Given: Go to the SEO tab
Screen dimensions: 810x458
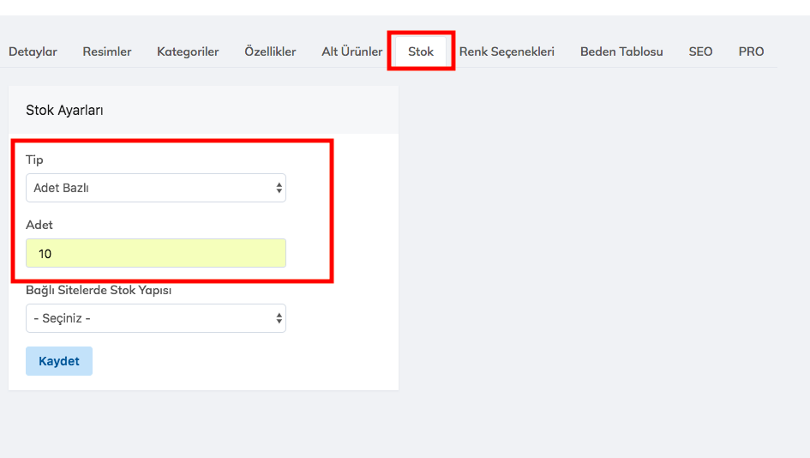Looking at the screenshot, I should pyautogui.click(x=700, y=51).
